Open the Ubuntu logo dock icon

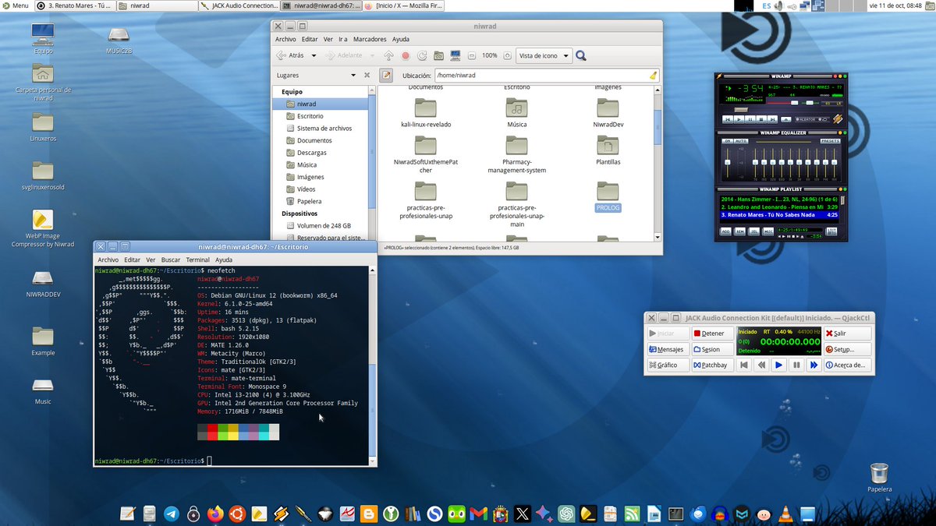tap(237, 514)
